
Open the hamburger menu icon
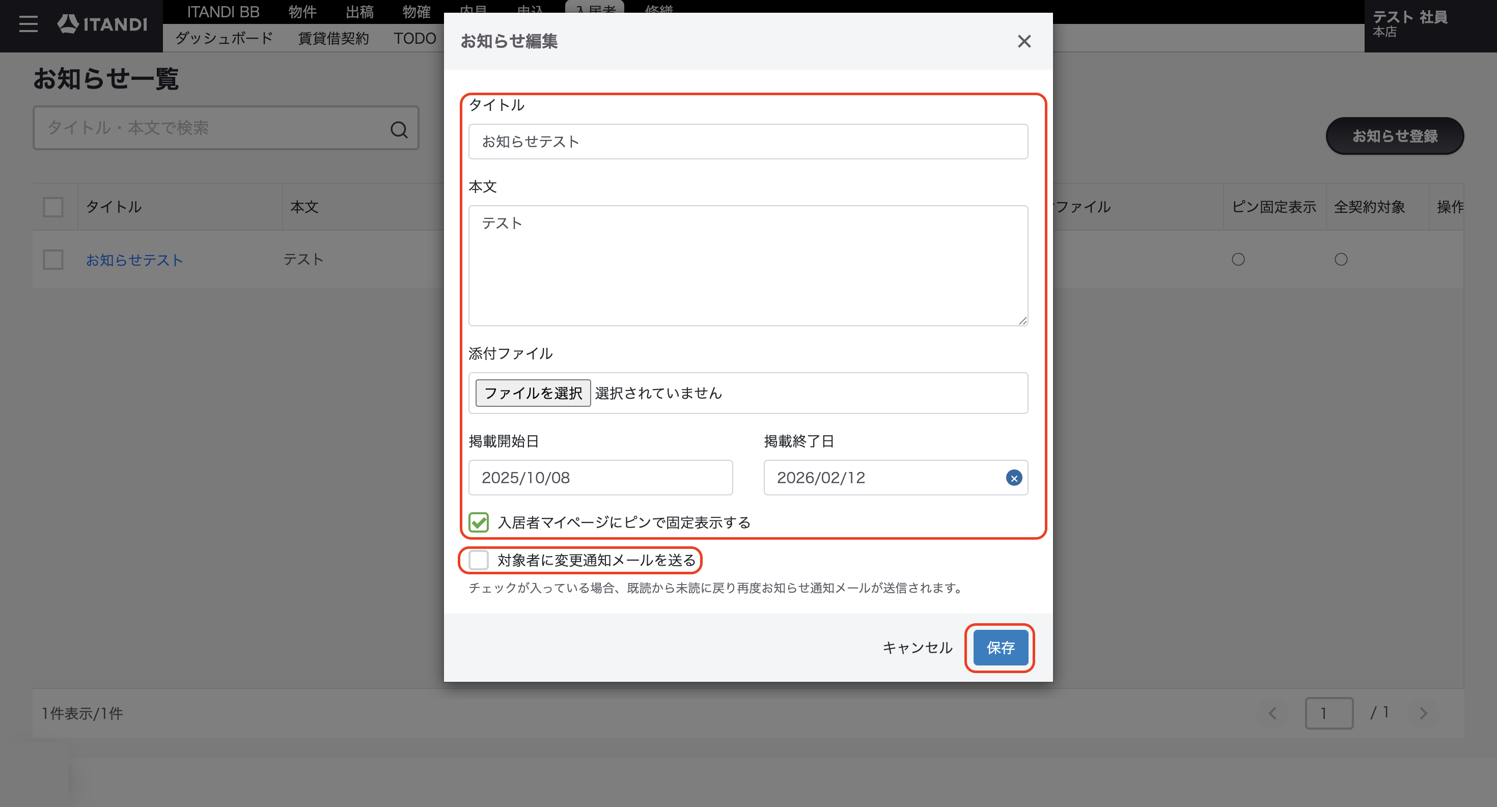pos(28,24)
